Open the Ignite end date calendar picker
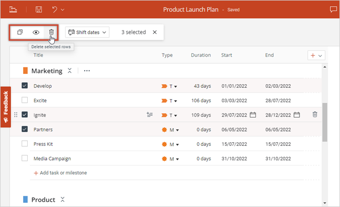 (296, 115)
